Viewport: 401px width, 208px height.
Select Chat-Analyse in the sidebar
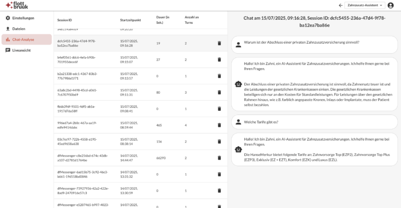(27, 40)
